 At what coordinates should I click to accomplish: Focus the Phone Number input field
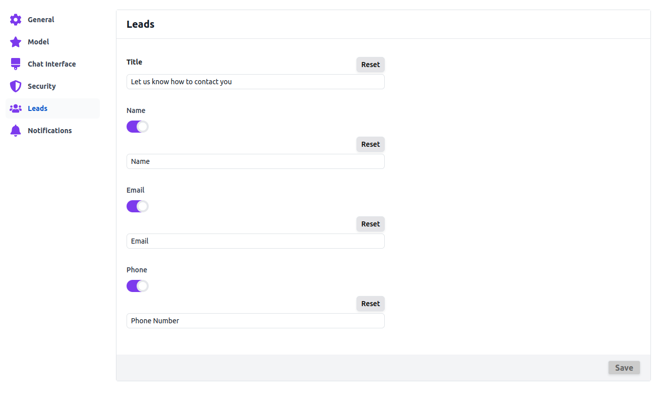tap(255, 321)
